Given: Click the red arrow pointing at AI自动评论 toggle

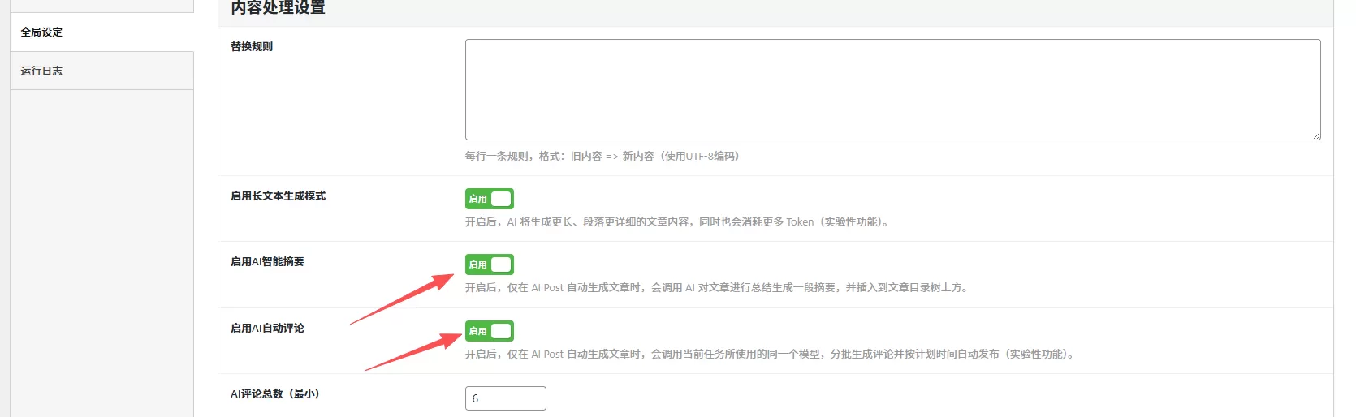Looking at the screenshot, I should 412,352.
